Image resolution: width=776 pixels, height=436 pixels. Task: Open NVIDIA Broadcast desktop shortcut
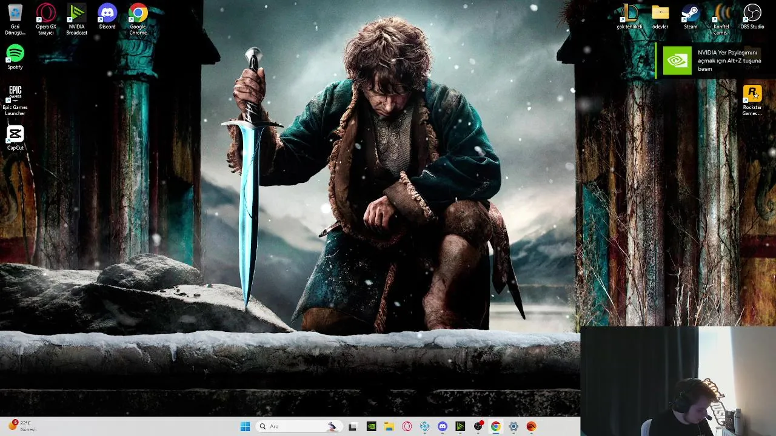click(76, 19)
